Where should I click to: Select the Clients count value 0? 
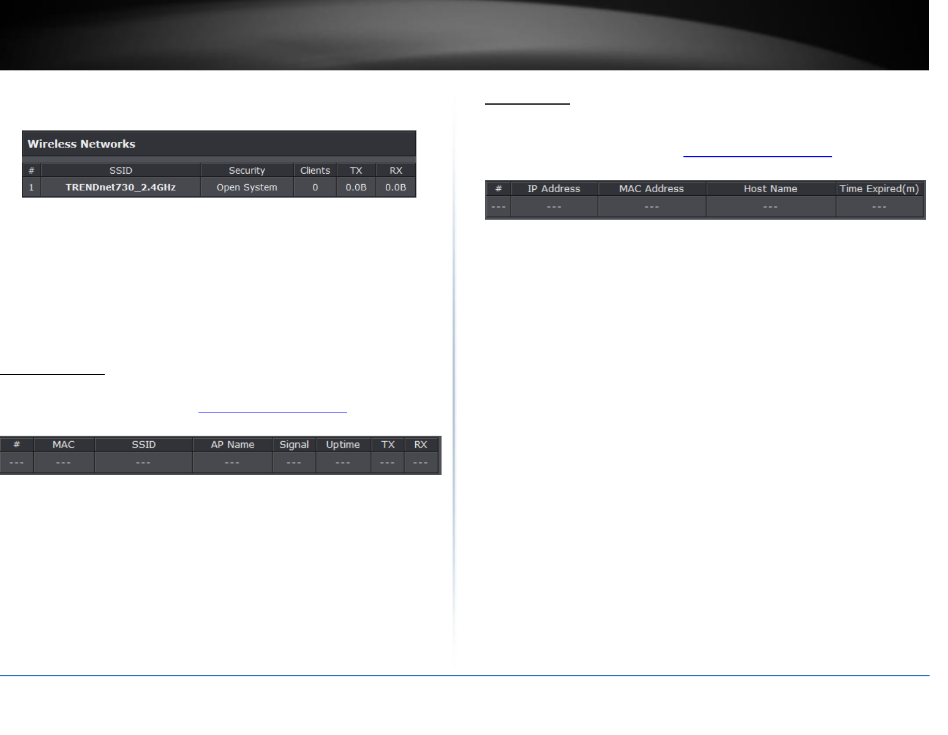[x=315, y=187]
